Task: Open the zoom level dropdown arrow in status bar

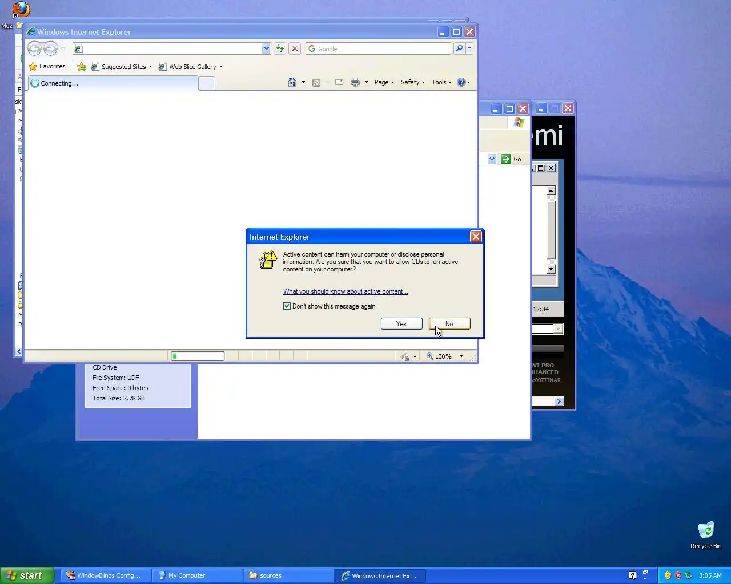Action: click(x=461, y=356)
